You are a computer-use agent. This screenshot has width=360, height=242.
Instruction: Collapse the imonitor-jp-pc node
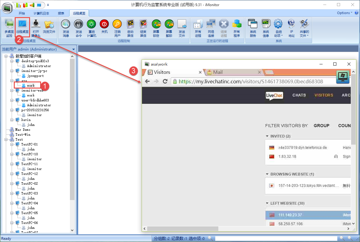point(12,71)
